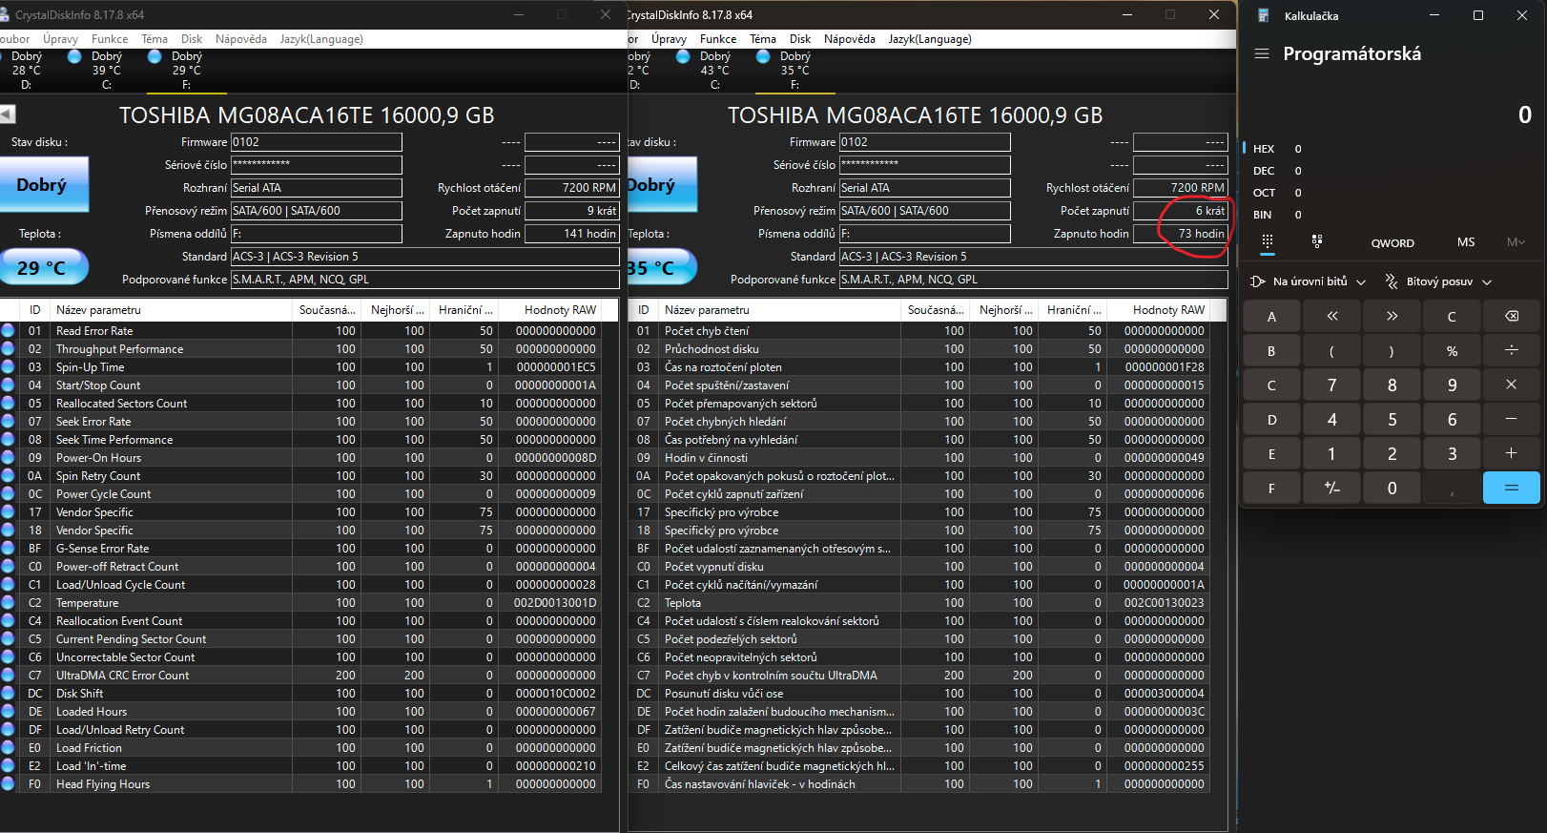
Task: Click the 29 °C temperature button
Action: click(x=44, y=268)
